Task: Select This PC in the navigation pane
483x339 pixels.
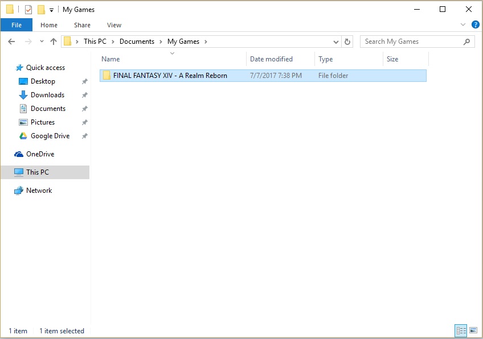Action: [x=45, y=172]
